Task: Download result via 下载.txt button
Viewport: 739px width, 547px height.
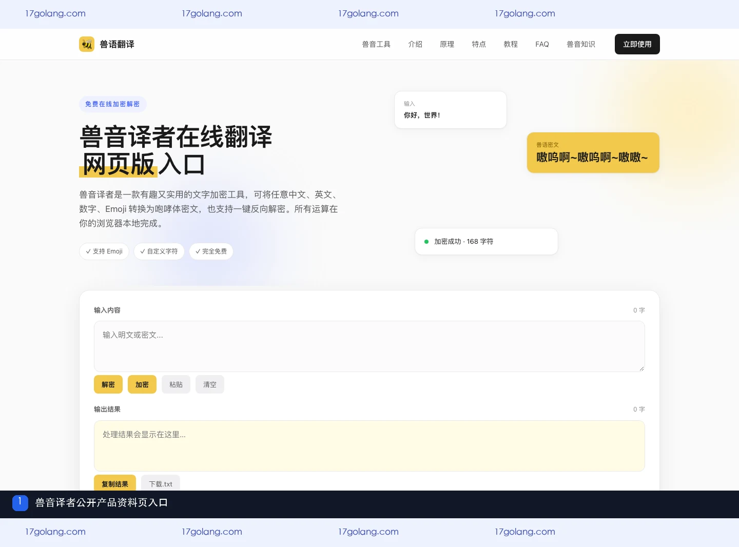Action: (x=161, y=483)
